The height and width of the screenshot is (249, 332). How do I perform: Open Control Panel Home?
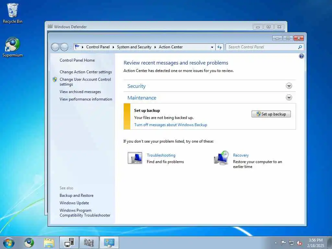77,60
